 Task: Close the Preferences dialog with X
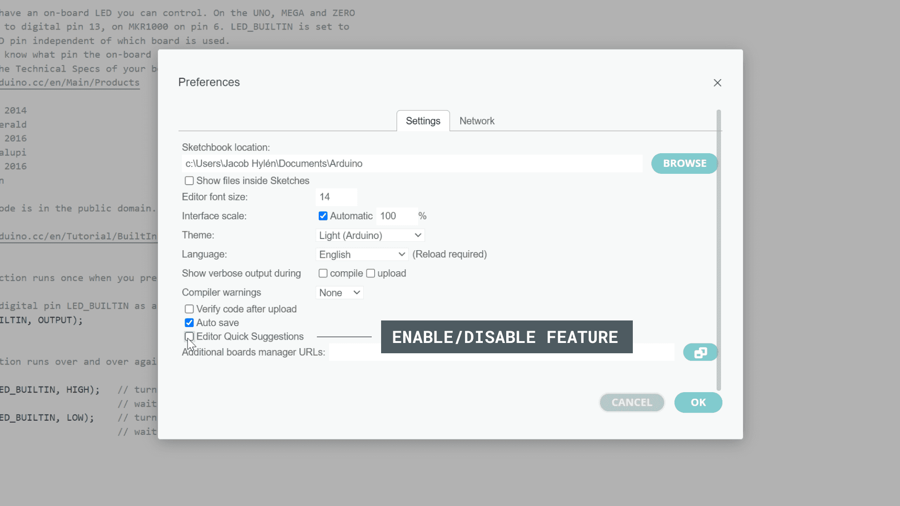click(x=717, y=83)
